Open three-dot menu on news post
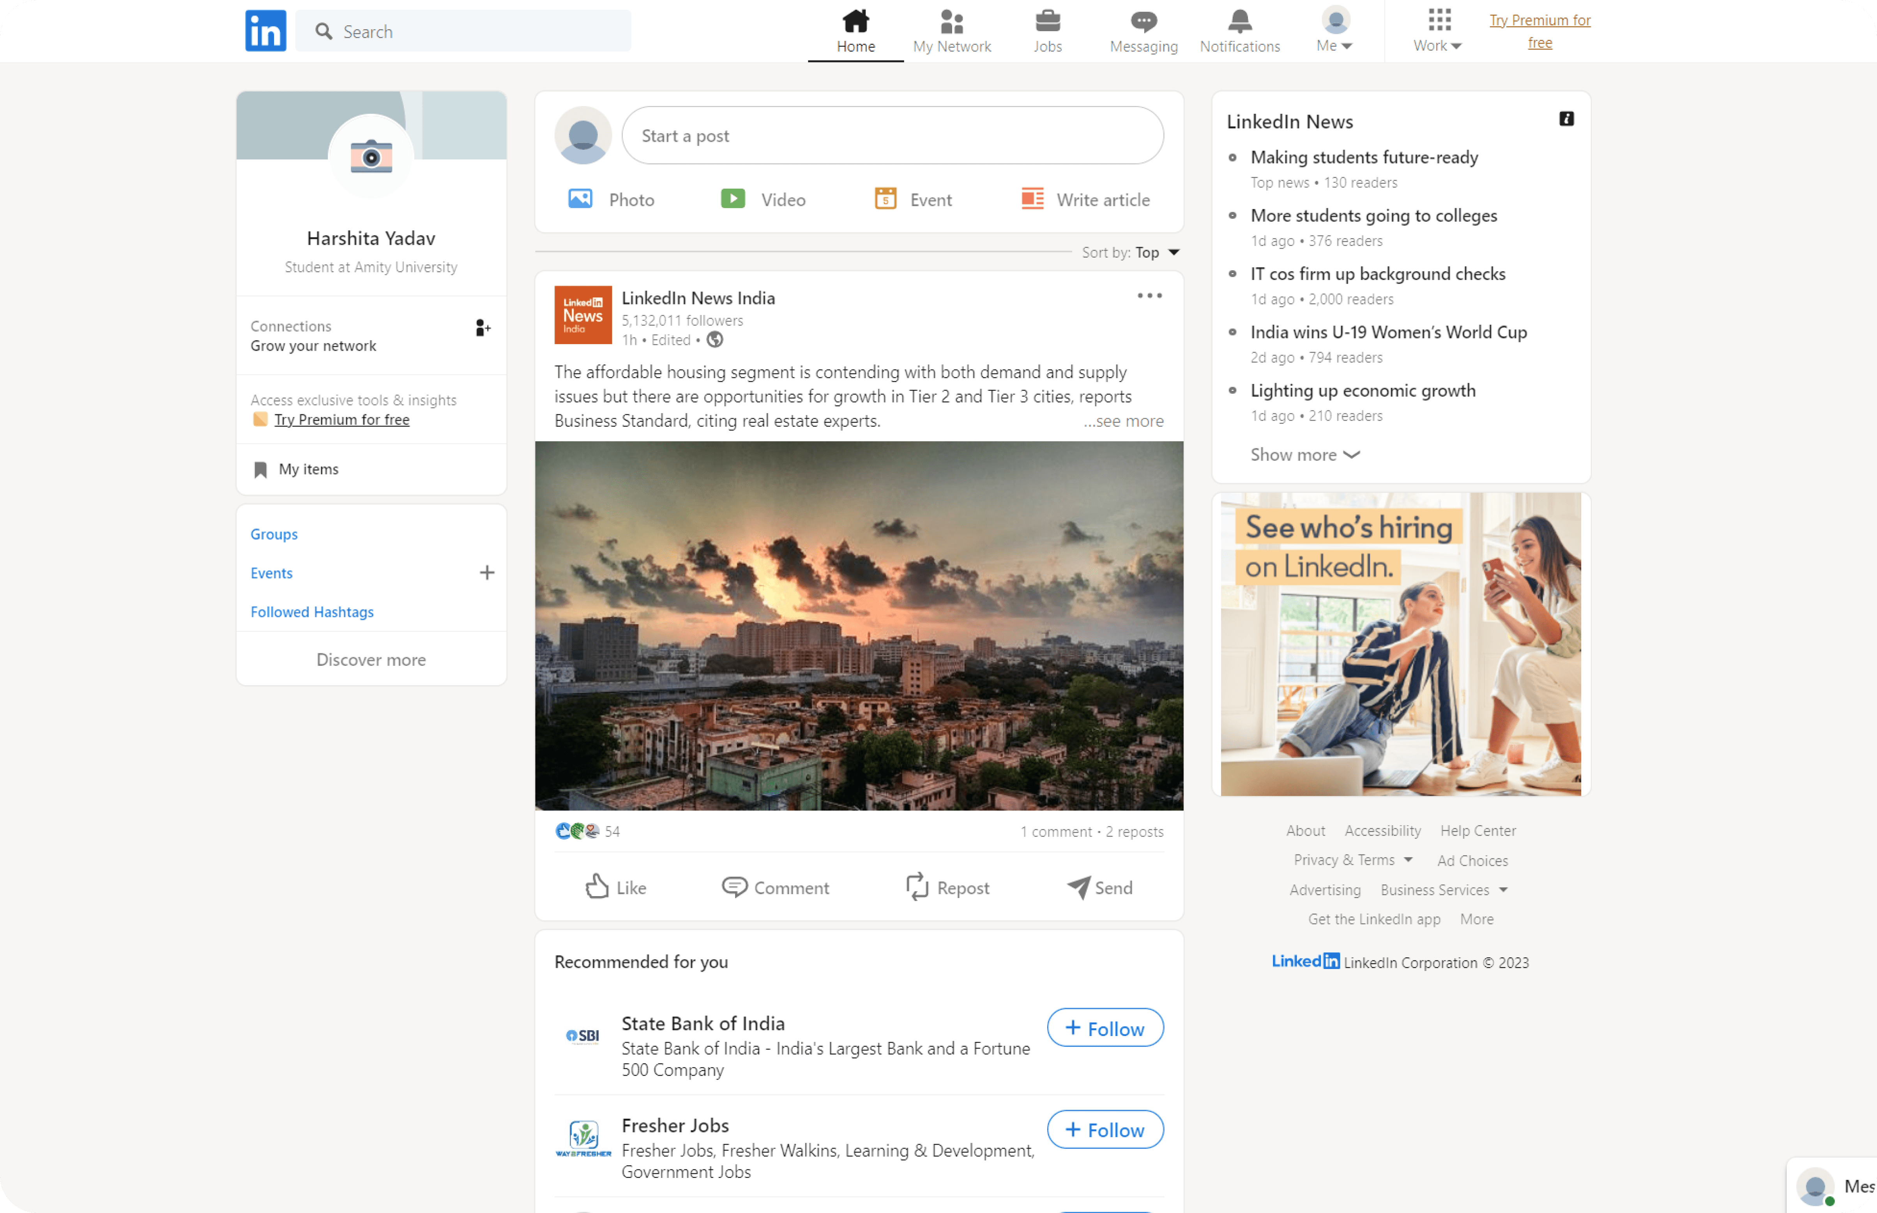 tap(1149, 296)
